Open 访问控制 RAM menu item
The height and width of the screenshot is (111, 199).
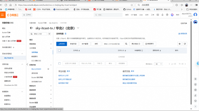click(37, 82)
